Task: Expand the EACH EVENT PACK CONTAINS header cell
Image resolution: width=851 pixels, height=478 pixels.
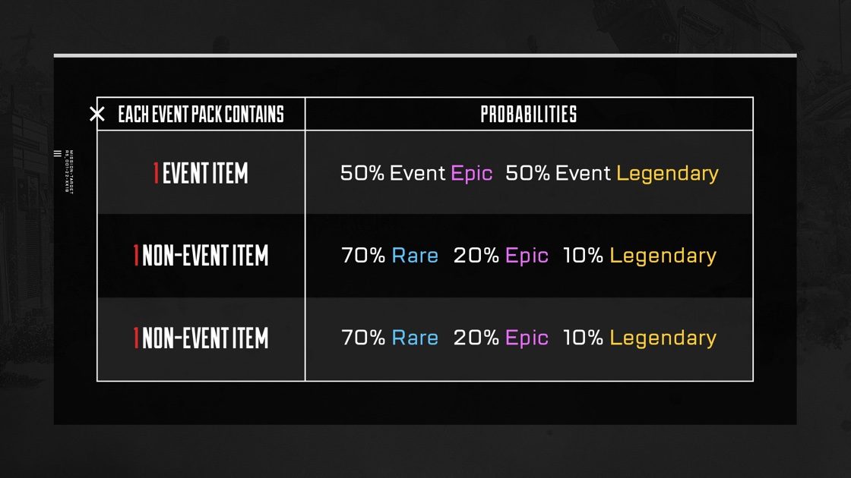Action: 201,115
